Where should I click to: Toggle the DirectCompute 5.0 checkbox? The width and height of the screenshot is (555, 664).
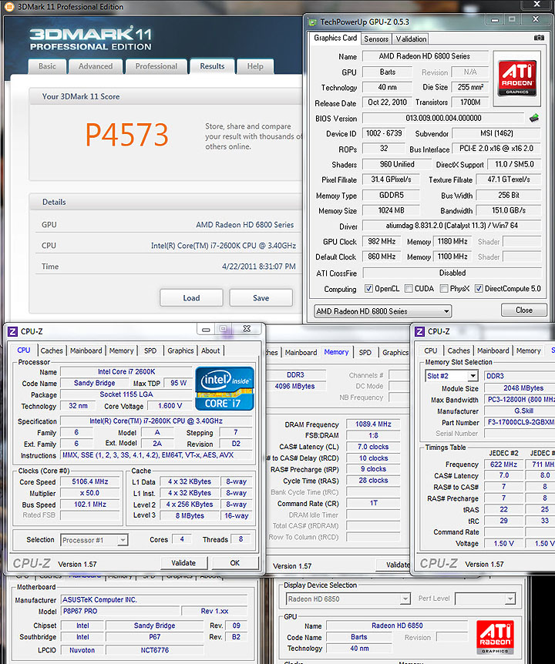[x=479, y=288]
